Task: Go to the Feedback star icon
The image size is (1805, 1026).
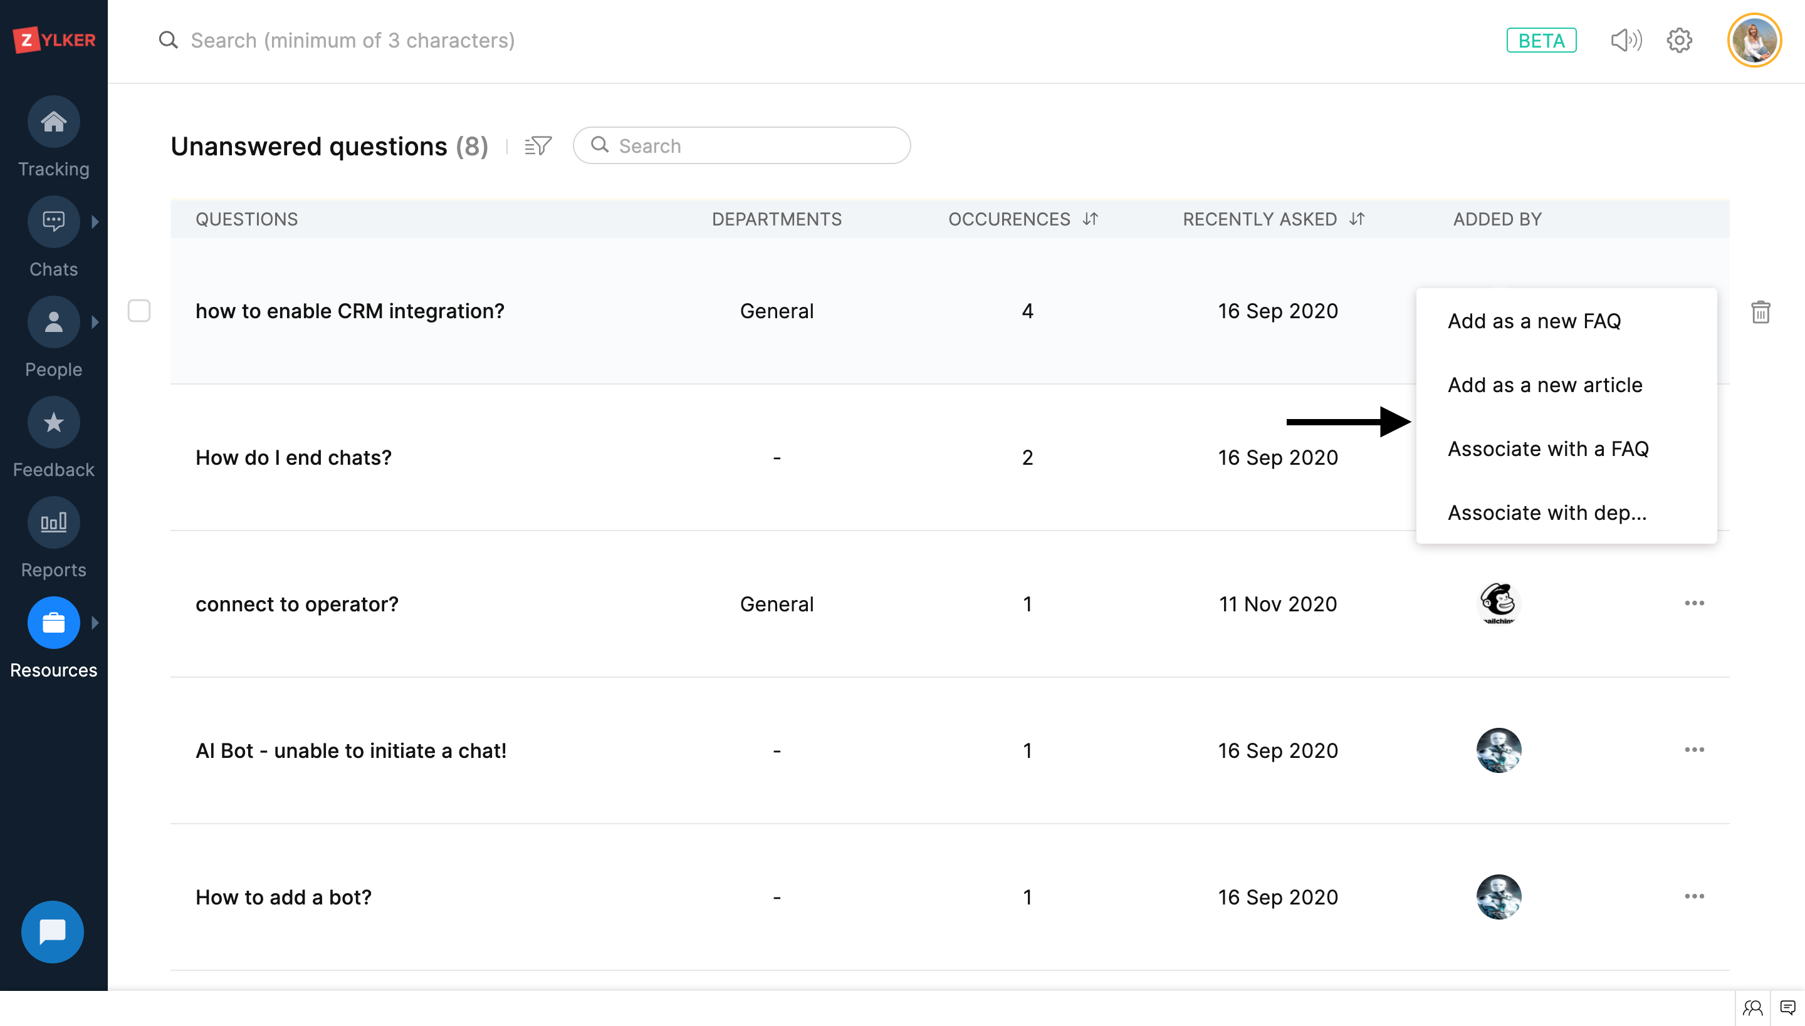Action: coord(54,423)
